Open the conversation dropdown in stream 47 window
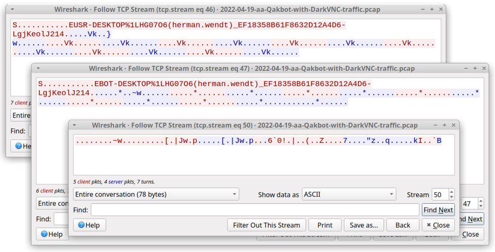Image resolution: width=495 pixels, height=252 pixels. (x=51, y=203)
